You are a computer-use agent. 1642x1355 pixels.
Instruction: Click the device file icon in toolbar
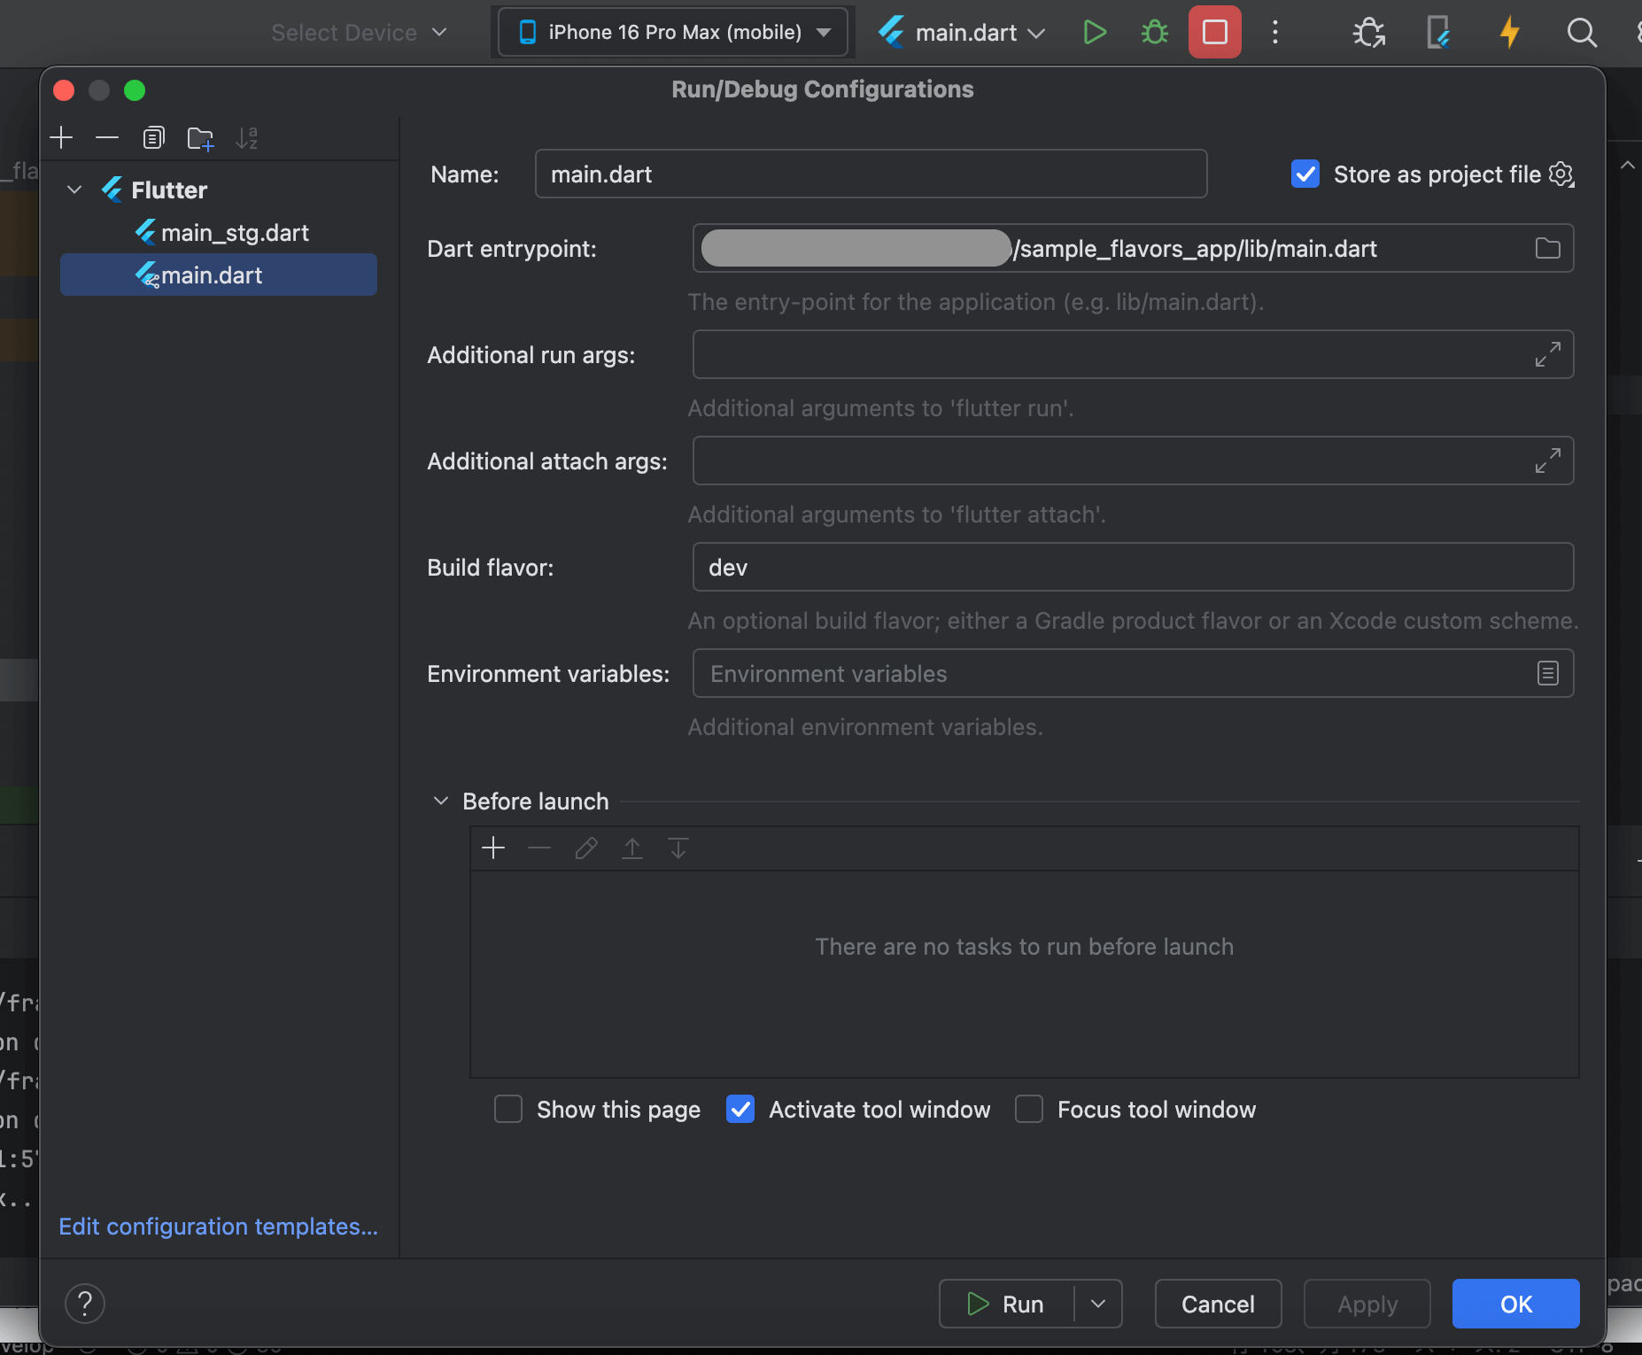tap(1438, 33)
